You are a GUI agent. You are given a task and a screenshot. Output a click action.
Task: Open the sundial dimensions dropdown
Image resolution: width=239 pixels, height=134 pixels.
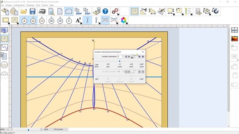171,12
